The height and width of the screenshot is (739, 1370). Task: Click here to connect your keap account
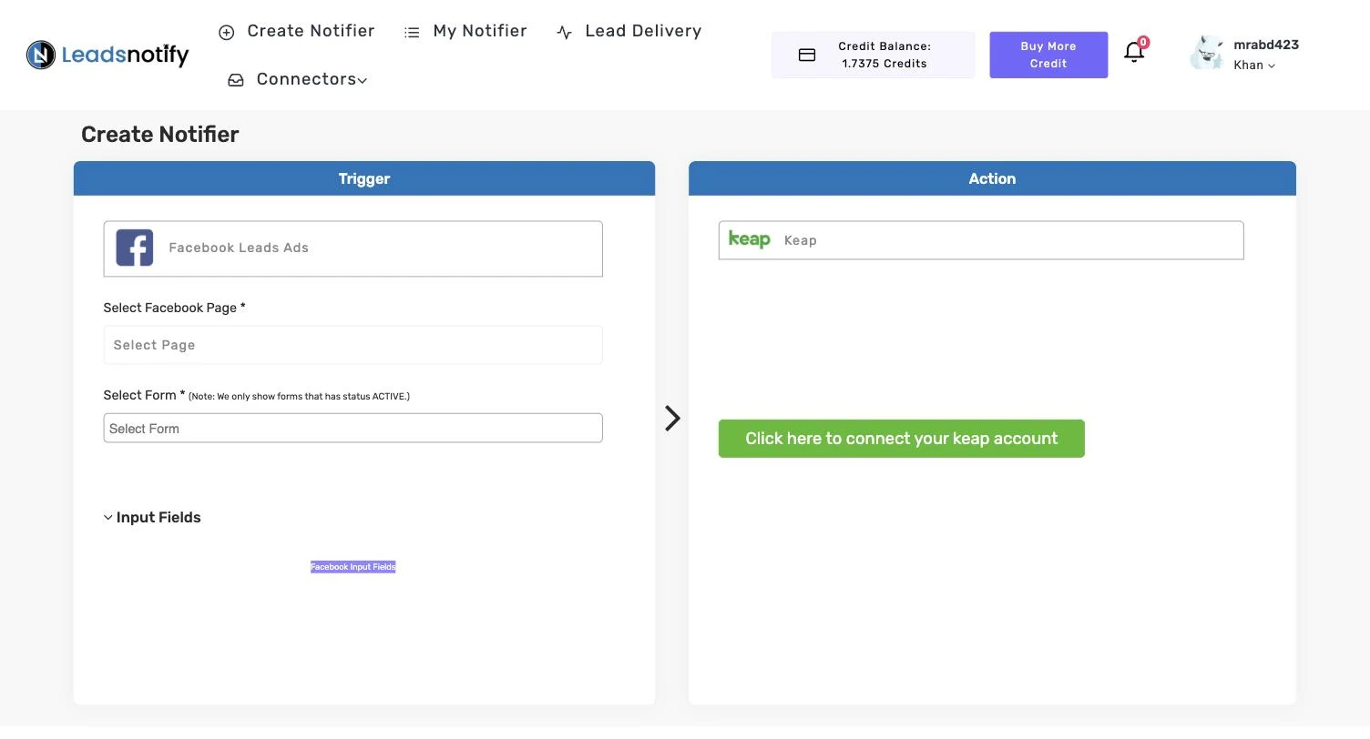point(902,439)
